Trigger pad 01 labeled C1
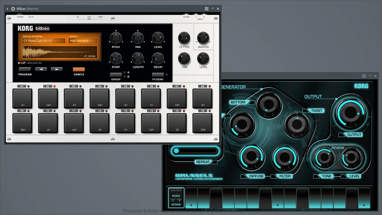Image resolution: width=382 pixels, height=215 pixels. (22, 98)
